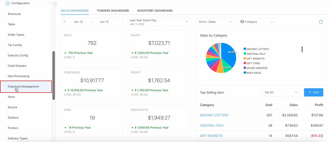Toggle the GIFT BASKETS legend swatch
The image size is (331, 142).
tap(245, 59)
